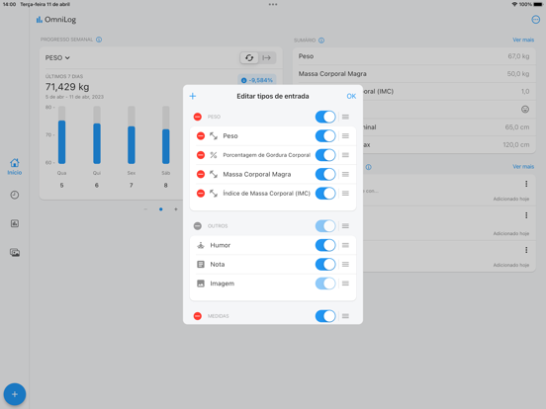This screenshot has height=409, width=546.
Task: Delete Índice de Massa Corporal (IMC) entry
Action: (x=201, y=193)
